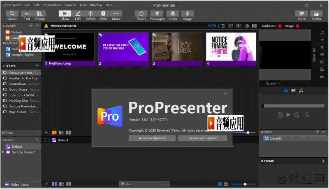Open the Store
Image resolution: width=329 pixels, height=189 pixels.
[x=301, y=16]
